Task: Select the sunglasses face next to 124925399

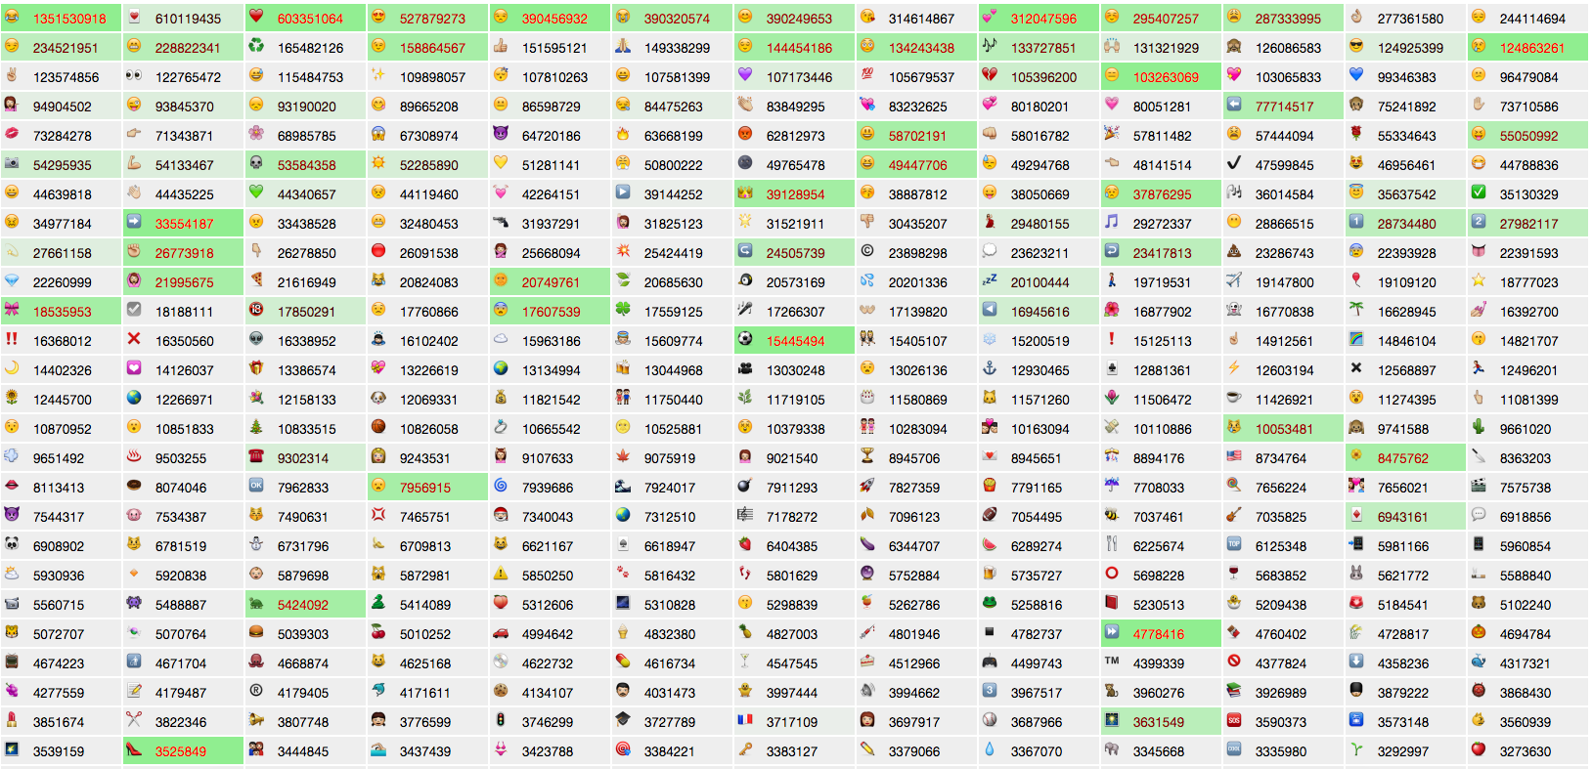Action: 1356,46
